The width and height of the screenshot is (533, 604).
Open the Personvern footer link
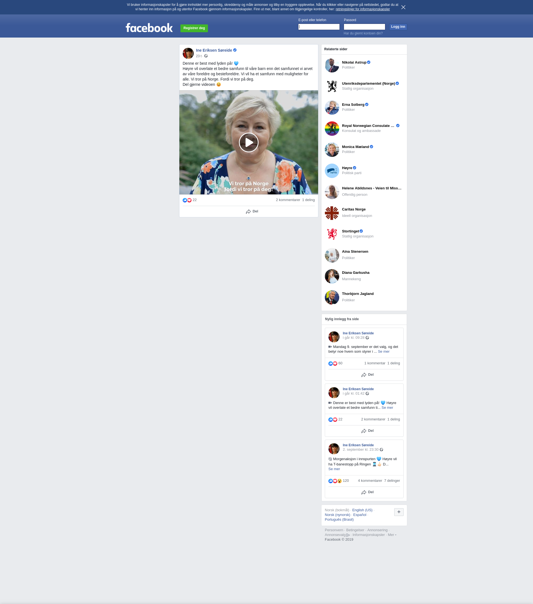[334, 530]
